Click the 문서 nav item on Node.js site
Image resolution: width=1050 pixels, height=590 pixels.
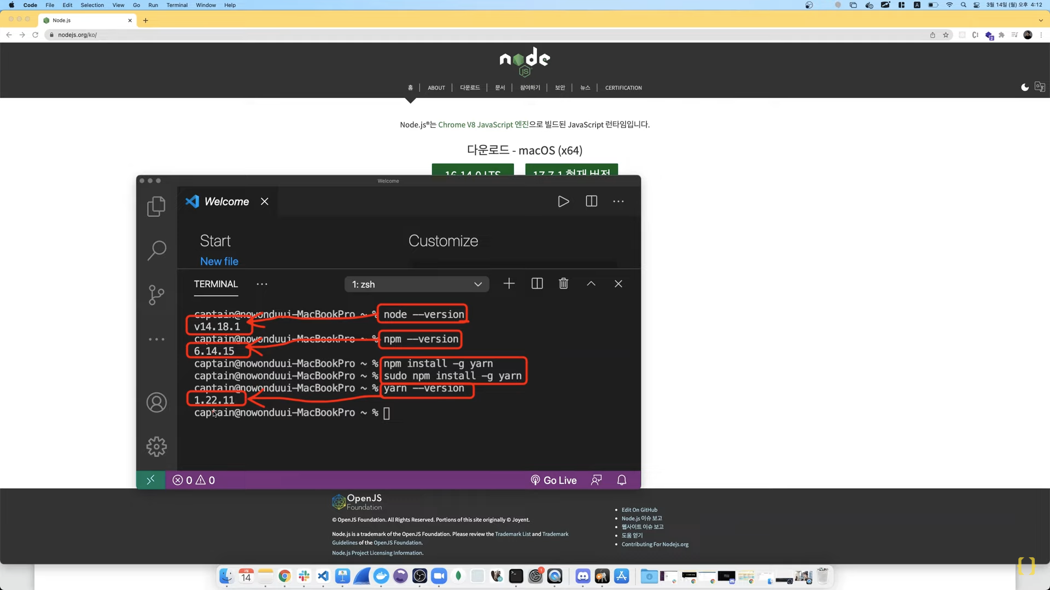click(x=500, y=88)
